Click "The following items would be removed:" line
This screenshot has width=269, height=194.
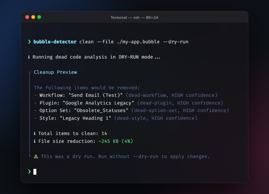click(87, 88)
